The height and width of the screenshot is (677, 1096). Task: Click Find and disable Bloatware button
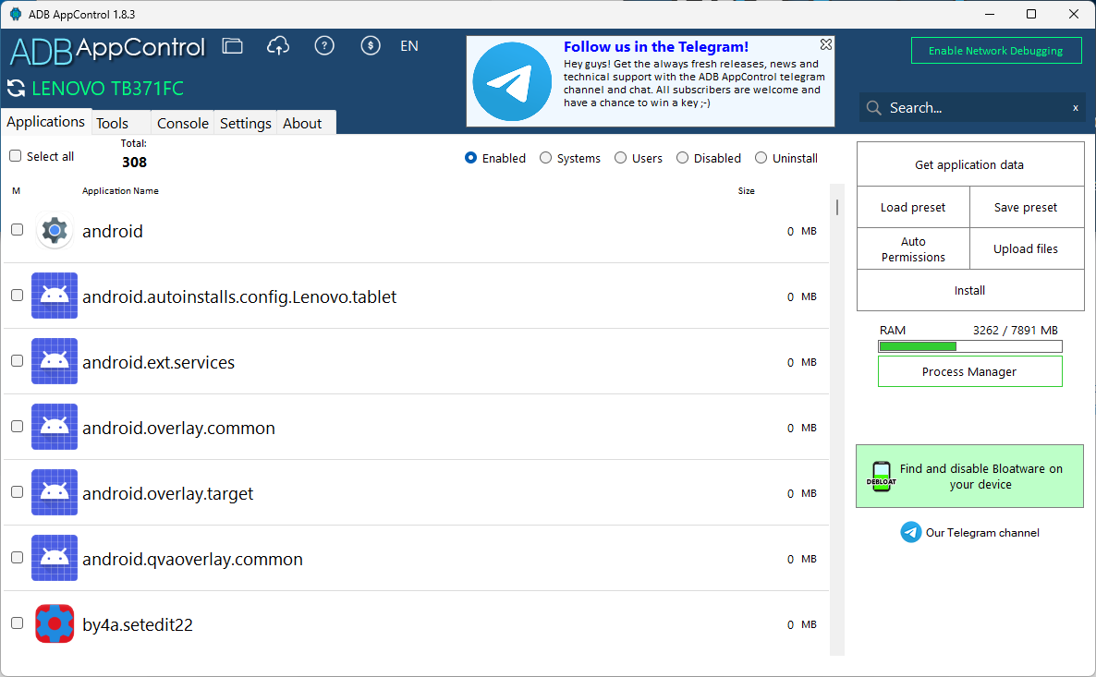[969, 477]
